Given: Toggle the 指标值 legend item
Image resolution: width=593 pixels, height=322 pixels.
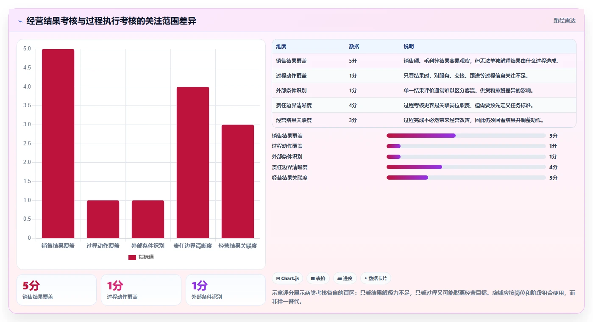Looking at the screenshot, I should coord(141,257).
